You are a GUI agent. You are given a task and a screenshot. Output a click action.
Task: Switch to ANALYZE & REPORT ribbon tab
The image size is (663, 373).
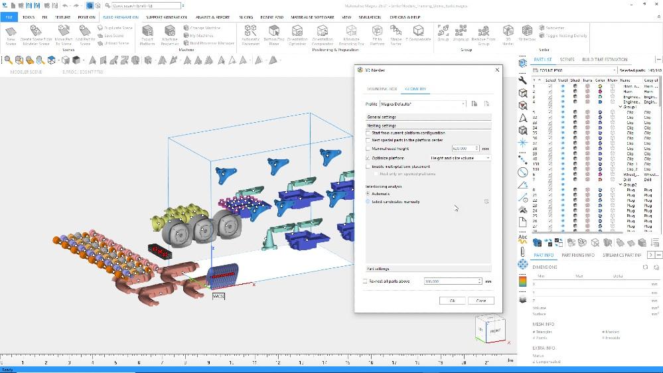tap(212, 17)
